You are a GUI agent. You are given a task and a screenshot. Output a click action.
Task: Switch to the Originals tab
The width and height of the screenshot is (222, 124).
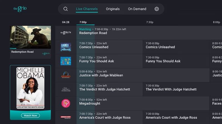113,9
